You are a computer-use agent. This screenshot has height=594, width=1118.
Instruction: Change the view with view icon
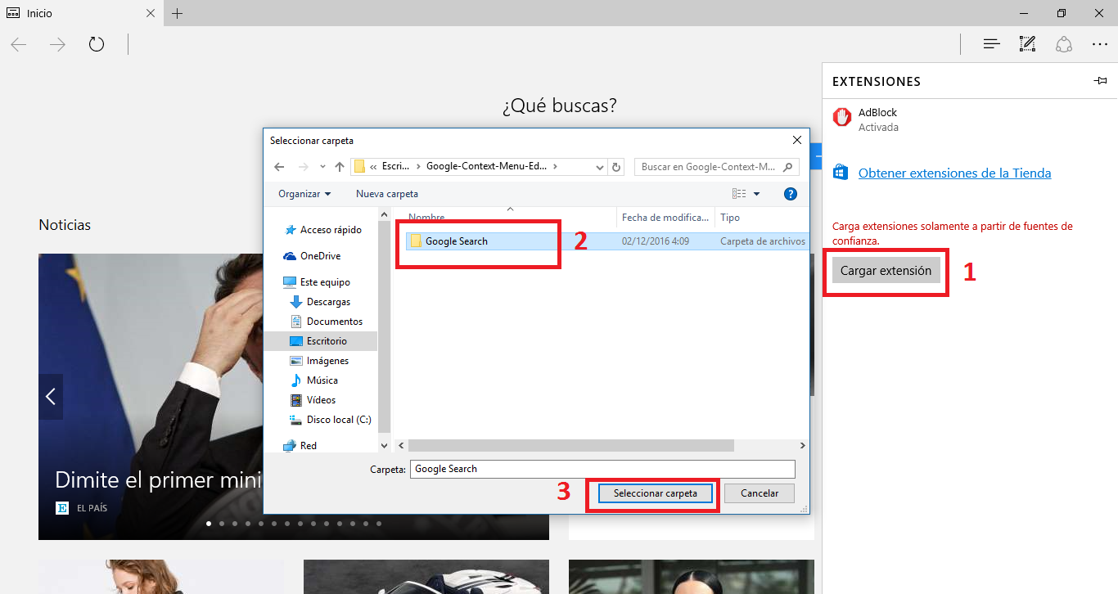click(739, 194)
